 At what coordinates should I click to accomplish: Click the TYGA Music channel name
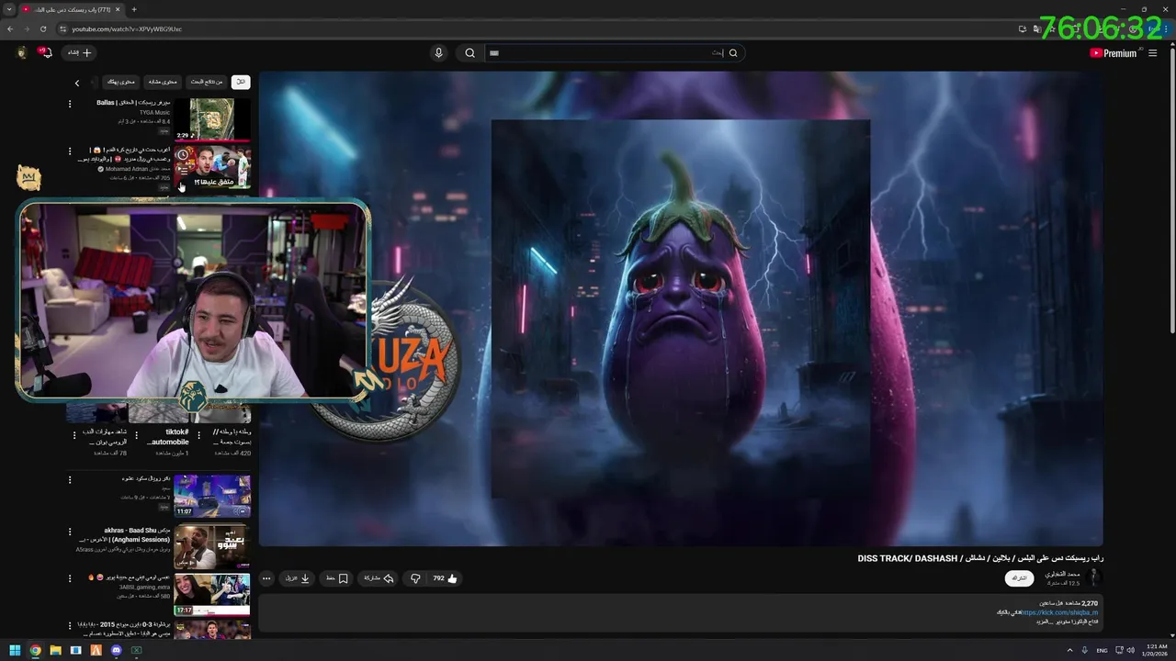pyautogui.click(x=154, y=112)
